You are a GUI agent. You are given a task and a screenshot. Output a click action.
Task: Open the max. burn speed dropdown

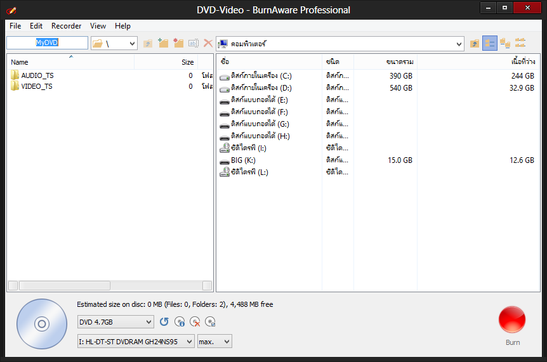point(214,342)
